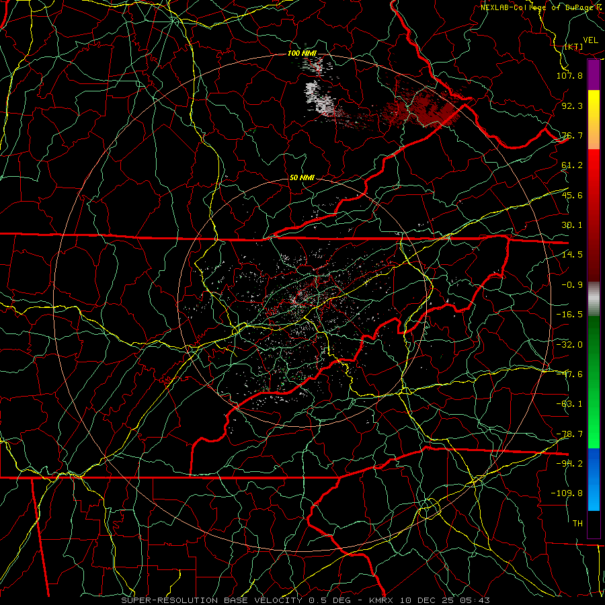This screenshot has width=605, height=605.
Task: Click the 107.8 velocity scale value
Action: [x=569, y=75]
